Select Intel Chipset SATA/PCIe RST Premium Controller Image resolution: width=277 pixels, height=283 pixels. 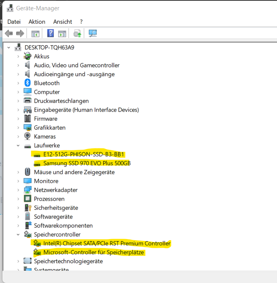click(x=107, y=243)
